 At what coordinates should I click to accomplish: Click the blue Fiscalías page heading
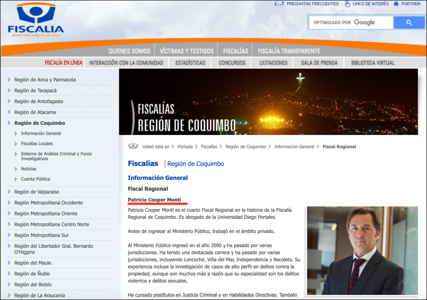tap(143, 164)
